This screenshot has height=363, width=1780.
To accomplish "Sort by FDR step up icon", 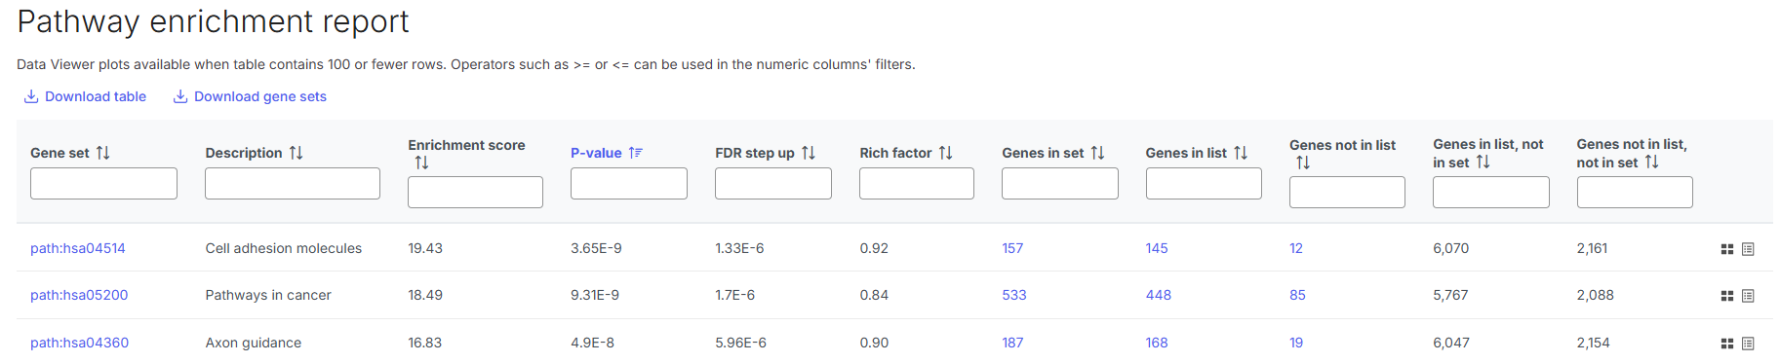I will pos(809,153).
